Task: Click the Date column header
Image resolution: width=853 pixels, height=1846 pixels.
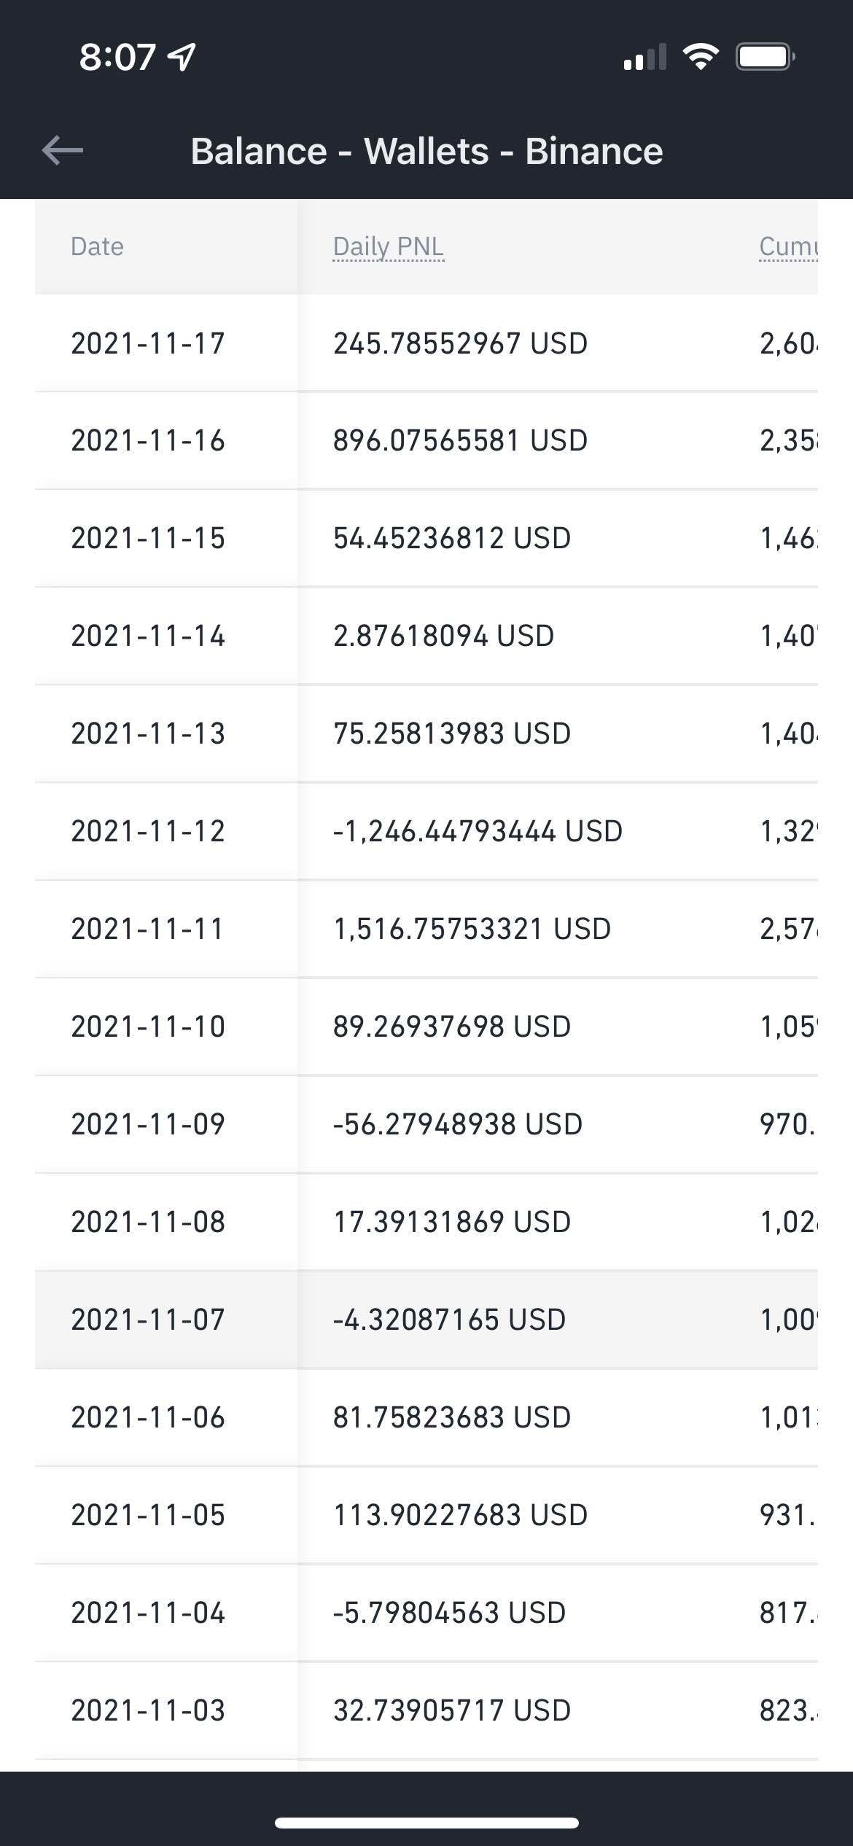Action: (97, 246)
